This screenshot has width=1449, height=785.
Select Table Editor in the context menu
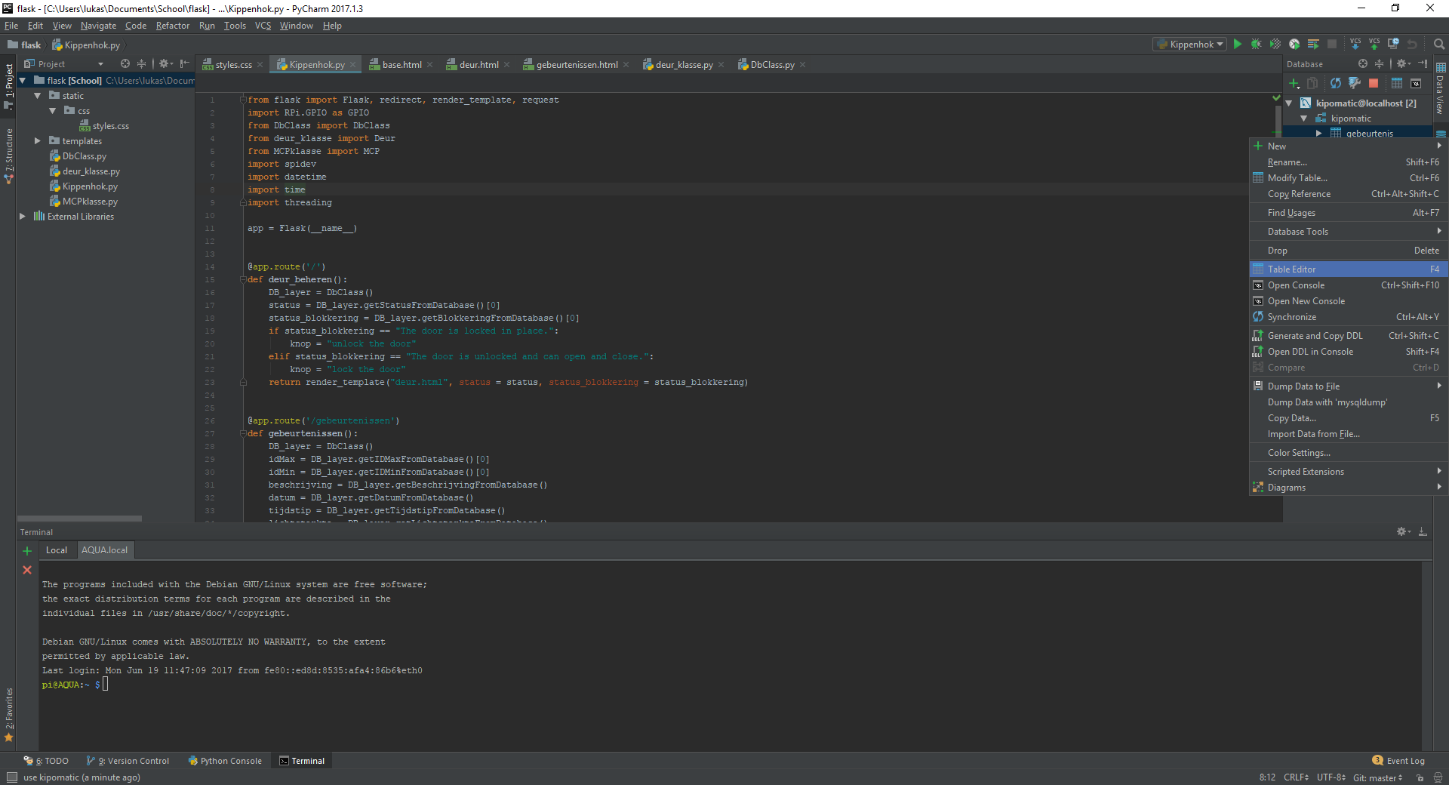pyautogui.click(x=1291, y=269)
